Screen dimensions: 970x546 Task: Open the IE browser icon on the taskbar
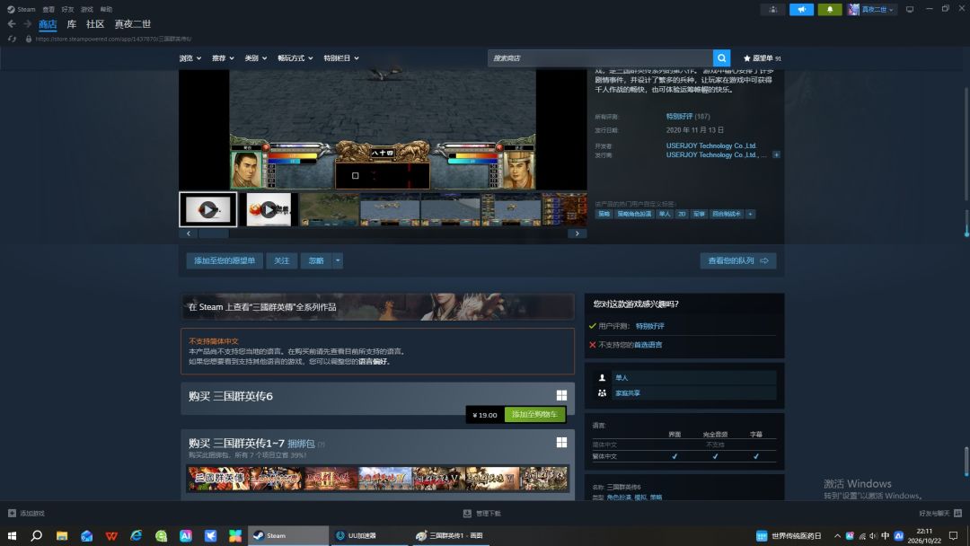137,535
